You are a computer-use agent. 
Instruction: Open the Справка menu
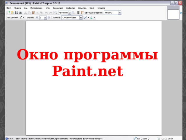pos(101,8)
